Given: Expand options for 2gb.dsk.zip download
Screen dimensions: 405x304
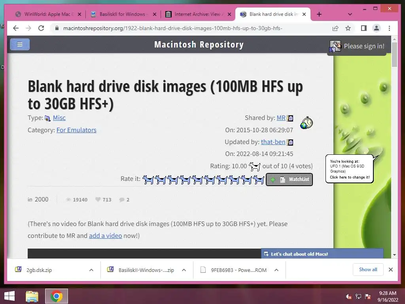Looking at the screenshot, I should (91, 270).
